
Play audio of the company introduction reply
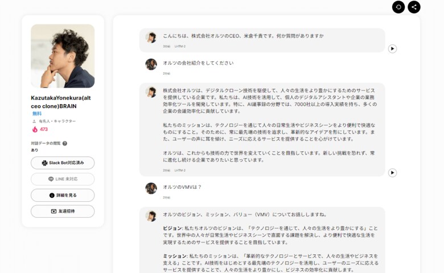(392, 172)
